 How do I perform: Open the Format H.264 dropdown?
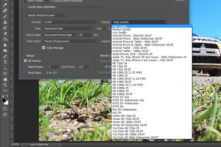click(70, 22)
